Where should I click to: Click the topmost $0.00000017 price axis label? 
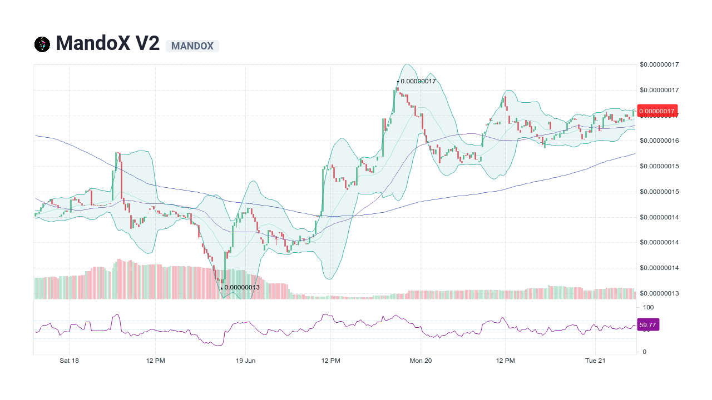coord(659,64)
